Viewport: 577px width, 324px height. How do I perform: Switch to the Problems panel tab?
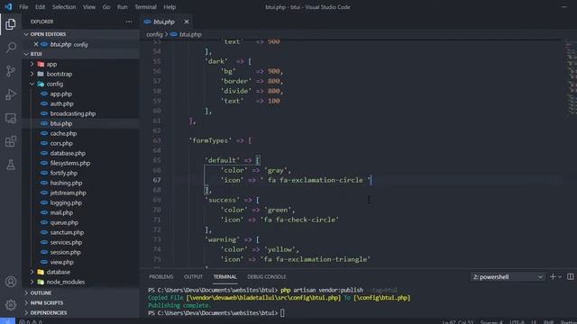[161, 276]
